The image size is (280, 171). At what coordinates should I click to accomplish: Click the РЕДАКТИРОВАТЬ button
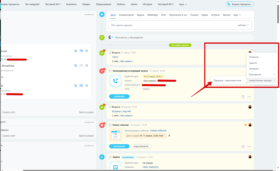(x=141, y=146)
